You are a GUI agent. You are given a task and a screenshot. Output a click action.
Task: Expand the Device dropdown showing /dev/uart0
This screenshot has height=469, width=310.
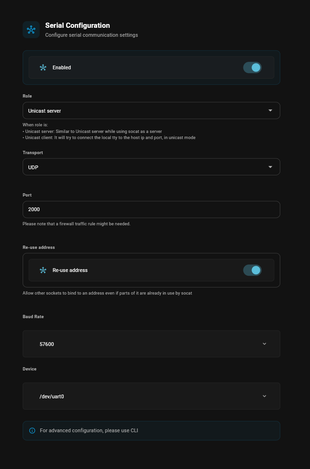coord(151,396)
